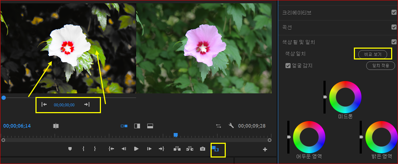
Task: Toggle the 색상 휠 및 일치 checkbox
Action: tap(394, 42)
